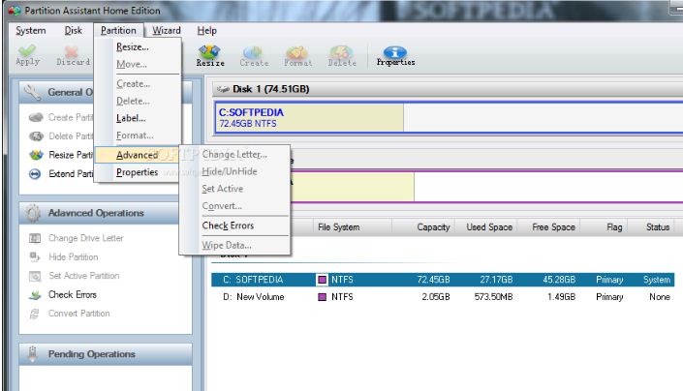Click the Hide Partition sidebar icon

(35, 257)
